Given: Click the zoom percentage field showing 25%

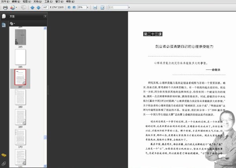Looking at the screenshot, I should [x=82, y=7].
